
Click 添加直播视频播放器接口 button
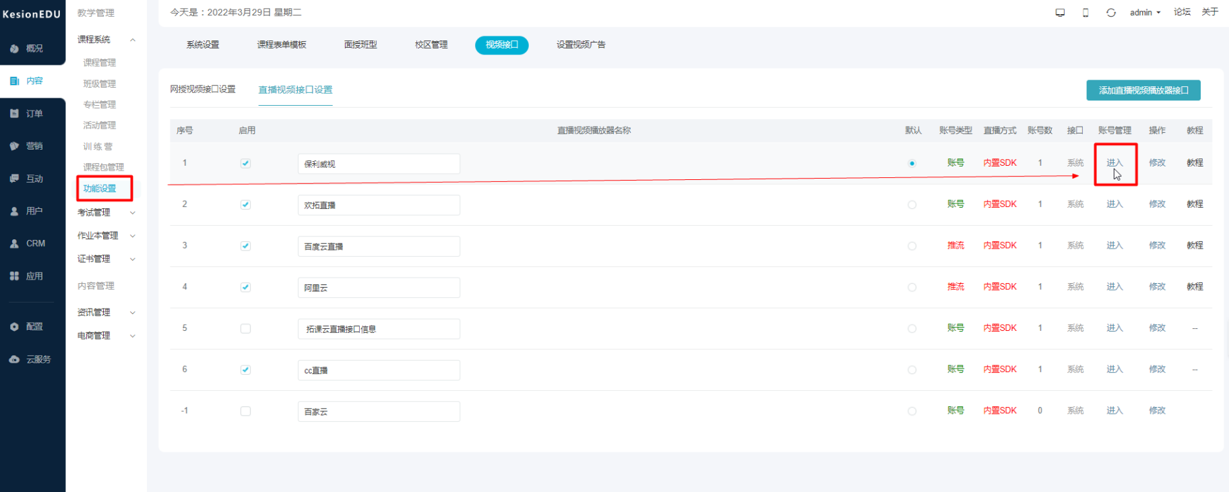(x=1143, y=90)
